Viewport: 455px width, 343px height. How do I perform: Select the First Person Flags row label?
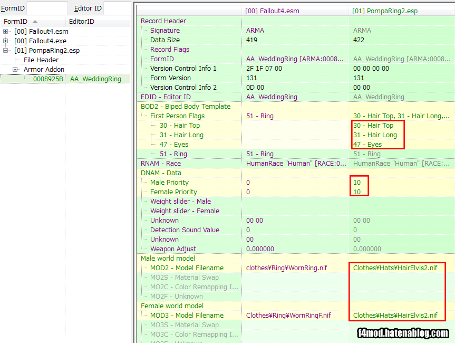pos(177,116)
